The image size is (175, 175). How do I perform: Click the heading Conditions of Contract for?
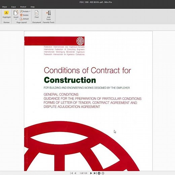coord(87,70)
